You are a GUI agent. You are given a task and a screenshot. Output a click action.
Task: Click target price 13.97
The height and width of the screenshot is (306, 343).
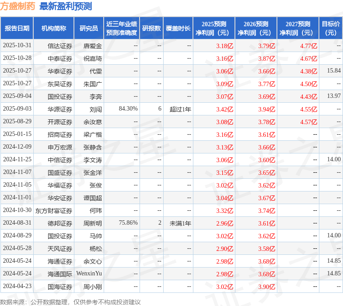pyautogui.click(x=334, y=96)
